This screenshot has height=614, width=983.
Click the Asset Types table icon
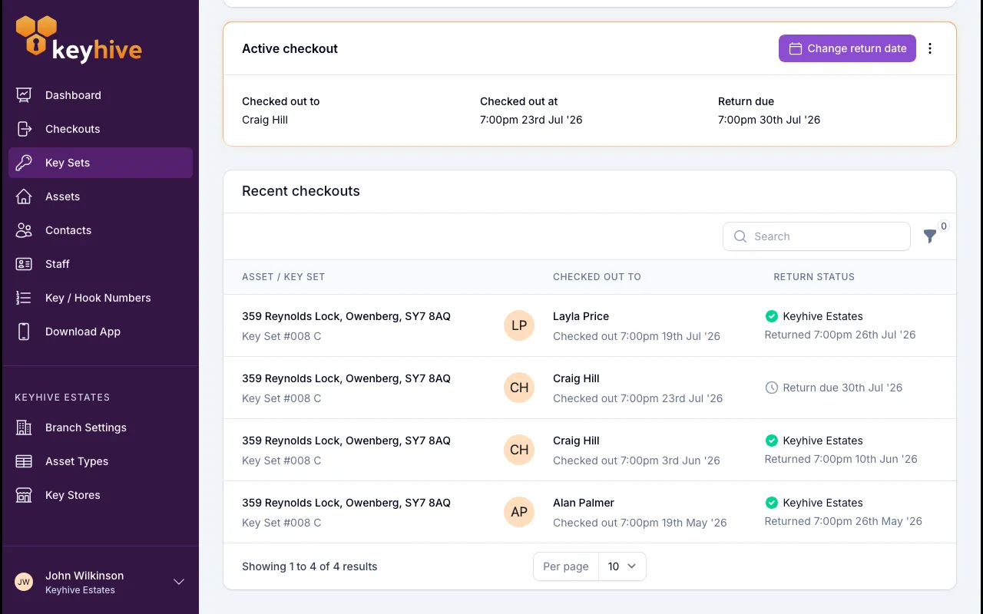point(24,461)
